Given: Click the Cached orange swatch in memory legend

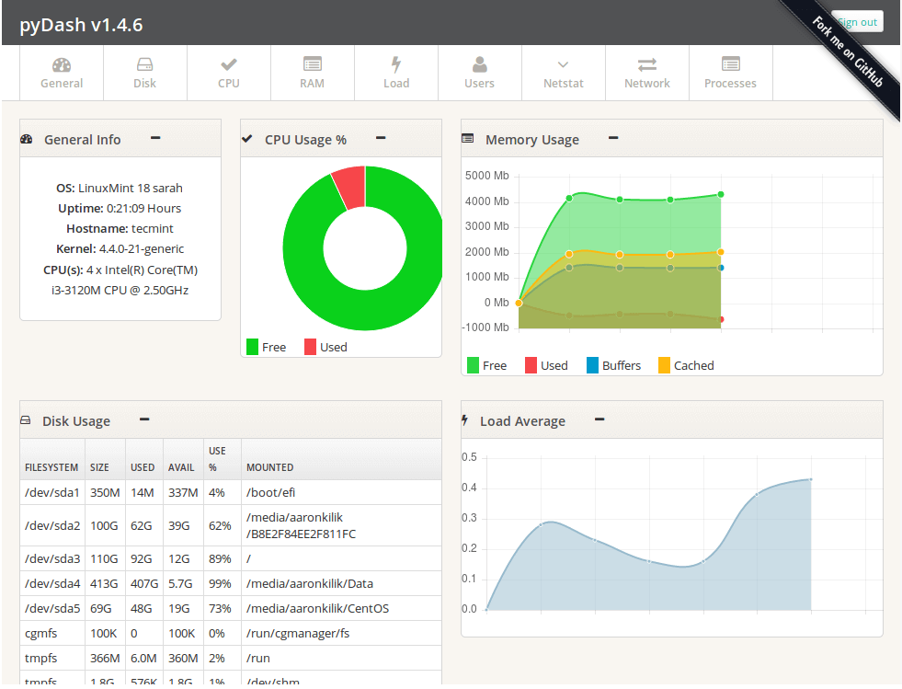Looking at the screenshot, I should tap(664, 365).
